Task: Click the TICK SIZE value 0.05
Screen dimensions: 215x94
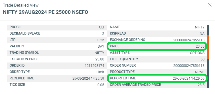Action: point(101,85)
